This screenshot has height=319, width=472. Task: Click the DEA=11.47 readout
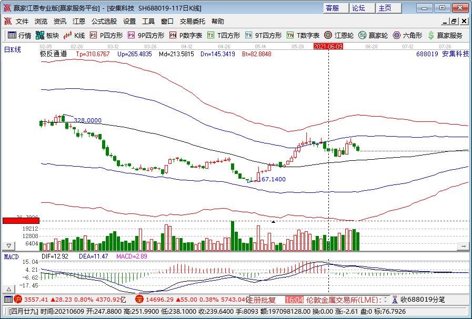pyautogui.click(x=93, y=256)
